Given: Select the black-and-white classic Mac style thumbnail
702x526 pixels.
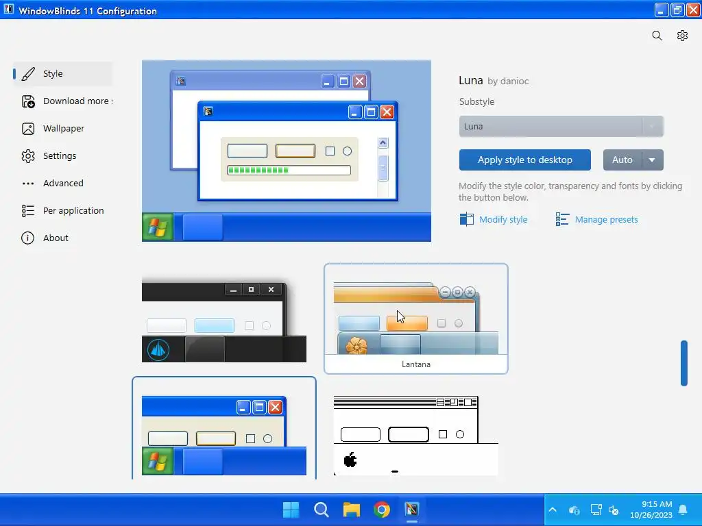Looking at the screenshot, I should (416, 435).
